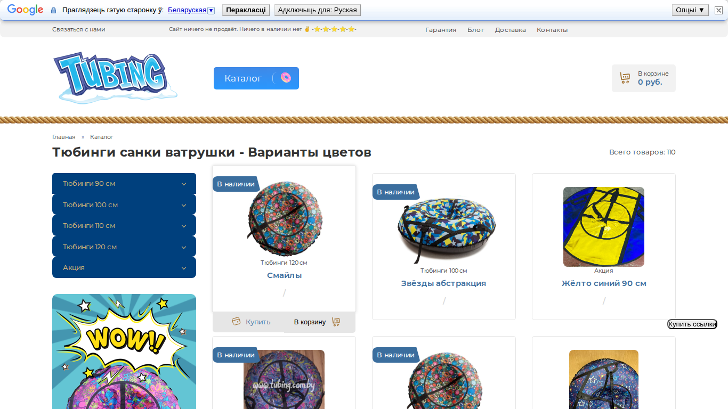Go to the Гарантия page

(441, 30)
